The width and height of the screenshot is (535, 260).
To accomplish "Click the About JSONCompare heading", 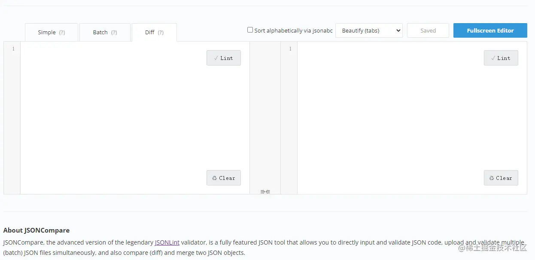I will pyautogui.click(x=36, y=230).
